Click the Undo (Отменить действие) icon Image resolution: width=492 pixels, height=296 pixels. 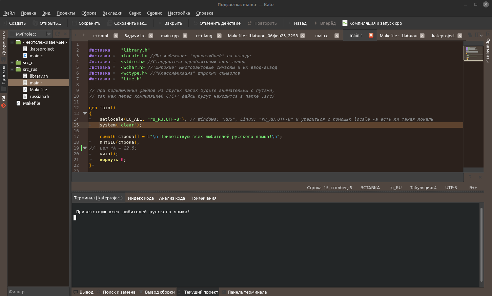point(195,23)
